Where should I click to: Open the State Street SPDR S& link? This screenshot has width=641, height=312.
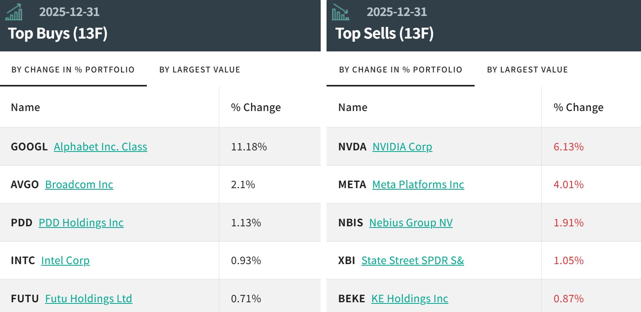pyautogui.click(x=412, y=261)
